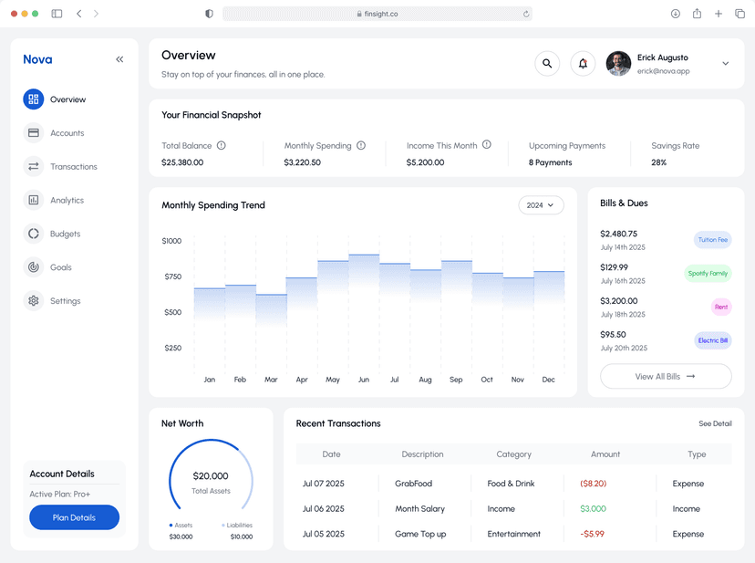Click the Income This Month info icon
The width and height of the screenshot is (755, 563).
pyautogui.click(x=486, y=144)
